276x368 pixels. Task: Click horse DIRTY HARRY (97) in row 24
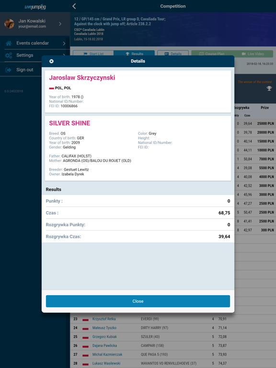tap(154, 328)
